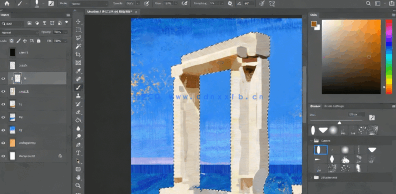Collapse the Custom brush folder
This screenshot has height=194, width=396.
click(x=311, y=140)
